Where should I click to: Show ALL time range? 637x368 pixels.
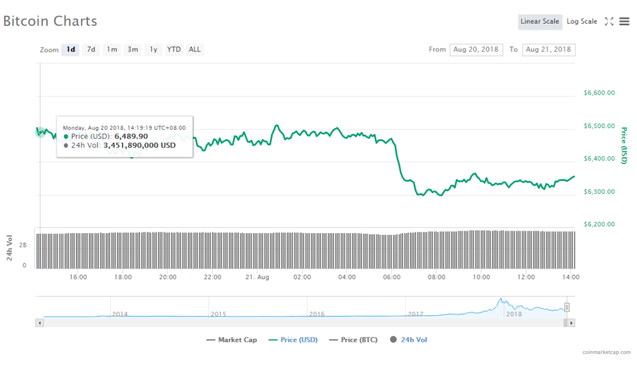pos(195,50)
